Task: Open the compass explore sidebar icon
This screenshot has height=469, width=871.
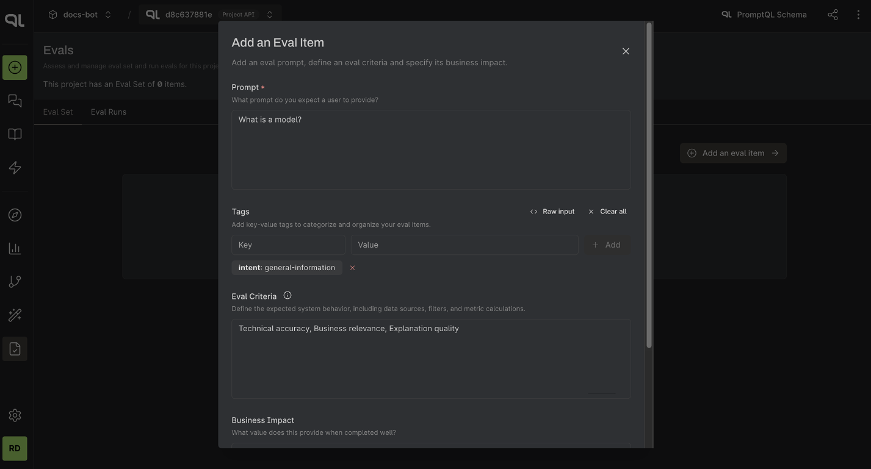Action: click(15, 215)
